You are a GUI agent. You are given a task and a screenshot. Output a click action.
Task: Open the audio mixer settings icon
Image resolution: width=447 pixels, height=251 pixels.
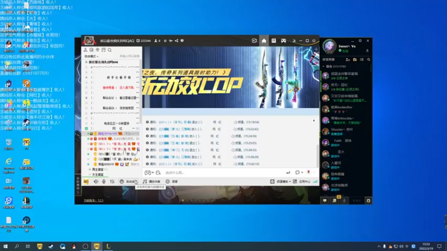click(x=112, y=181)
